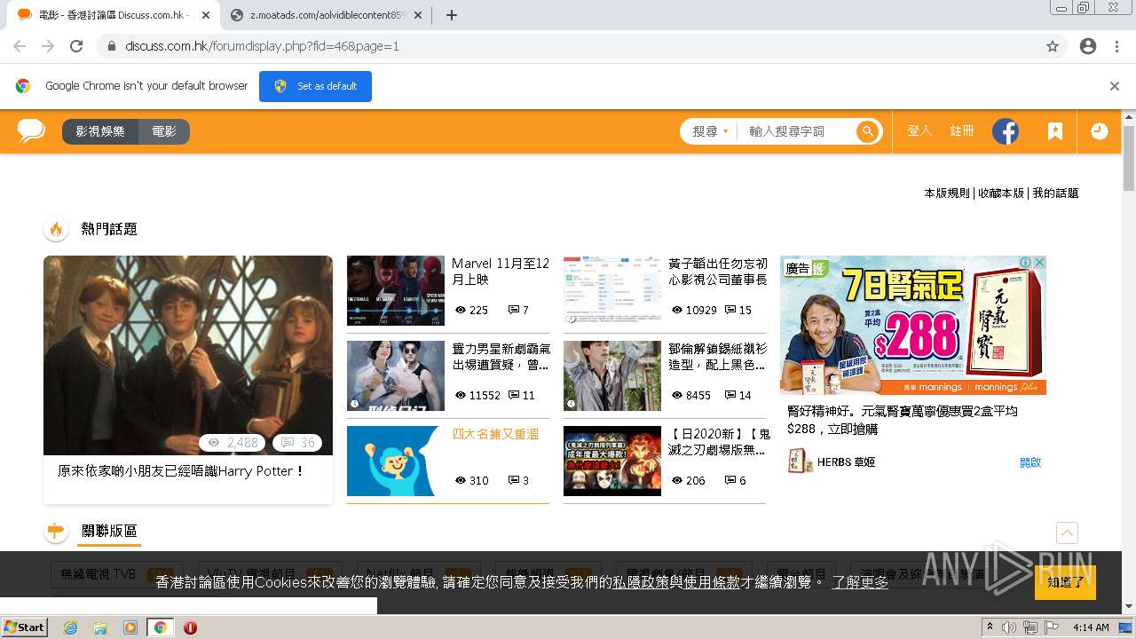This screenshot has width=1136, height=639.
Task: Open Internet Explorer from taskbar
Action: 70,627
